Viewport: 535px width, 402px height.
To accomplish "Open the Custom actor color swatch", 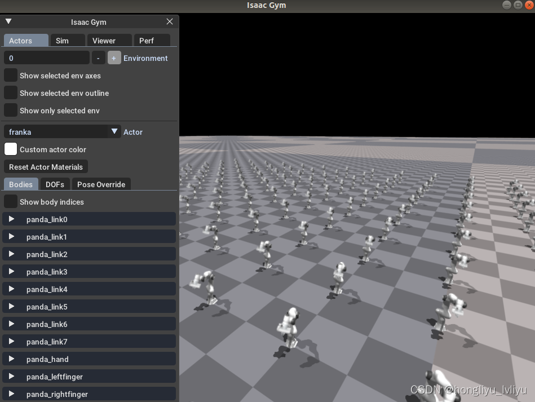I will tap(11, 149).
